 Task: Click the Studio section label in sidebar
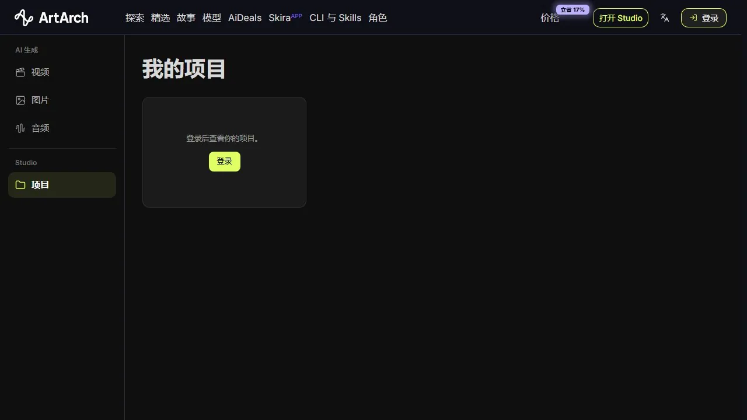tap(26, 163)
